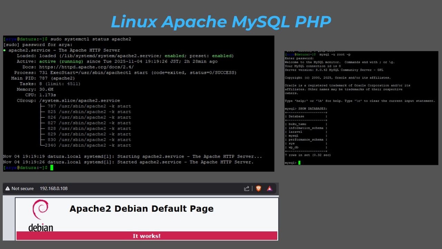The image size is (442, 249).
Task: Click the green active status dot for apache2.service
Action: pyautogui.click(x=5, y=50)
